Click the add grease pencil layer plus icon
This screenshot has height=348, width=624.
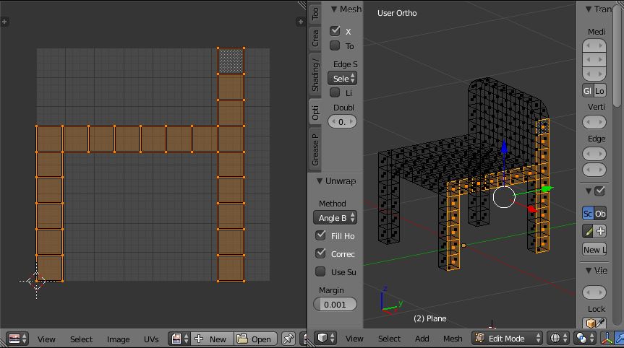pos(601,231)
